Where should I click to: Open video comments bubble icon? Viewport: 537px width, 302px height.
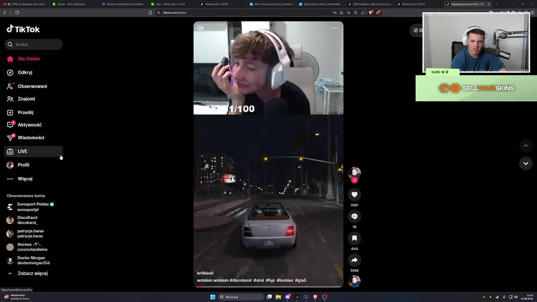pos(355,216)
